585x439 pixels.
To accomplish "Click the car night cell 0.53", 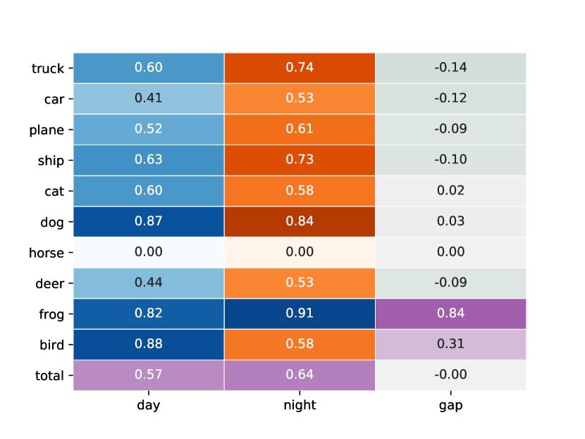I will tap(300, 99).
